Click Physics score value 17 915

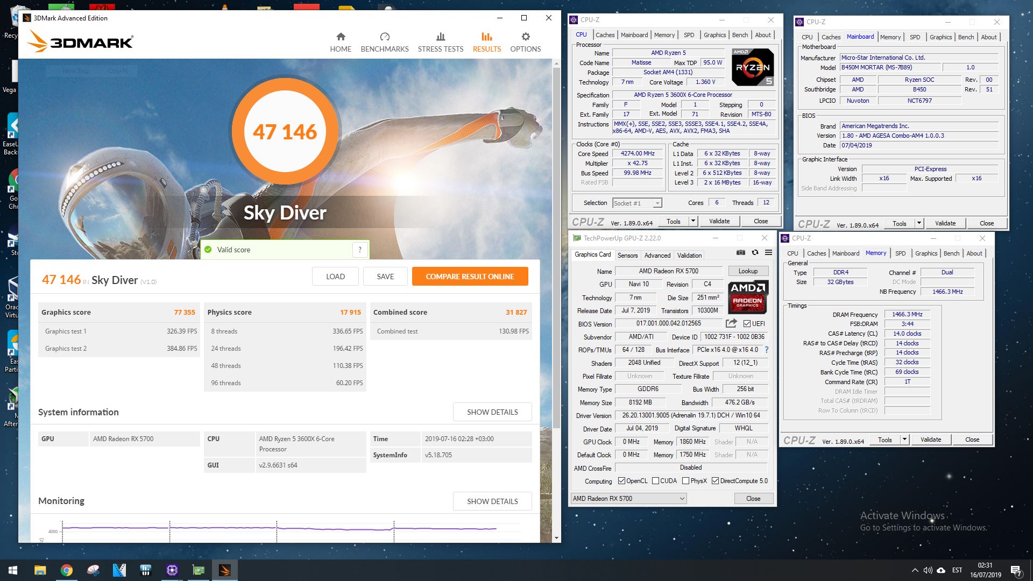tap(350, 312)
